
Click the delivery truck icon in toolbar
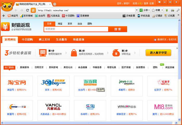click(x=172, y=10)
